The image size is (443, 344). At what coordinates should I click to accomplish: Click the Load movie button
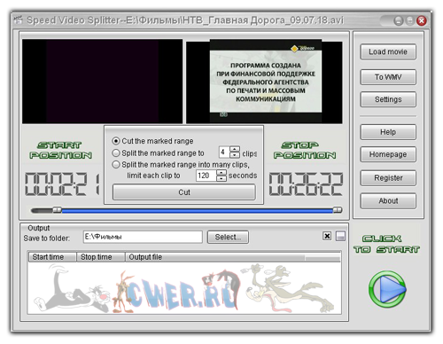[388, 52]
